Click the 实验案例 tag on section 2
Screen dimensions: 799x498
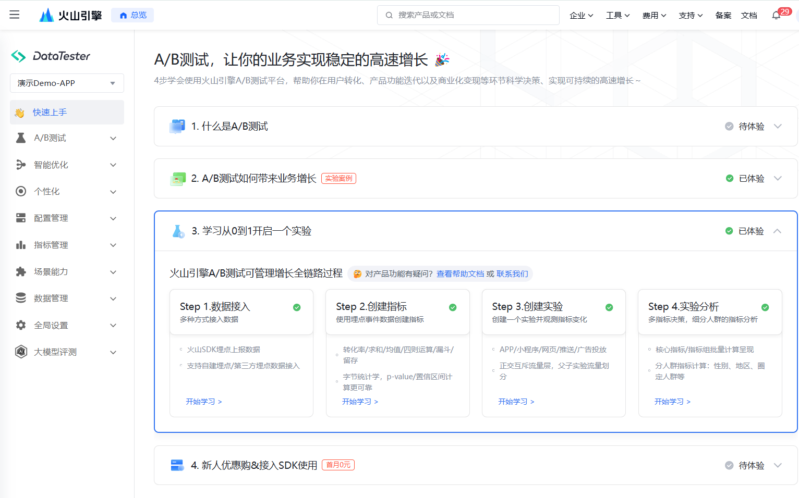338,178
